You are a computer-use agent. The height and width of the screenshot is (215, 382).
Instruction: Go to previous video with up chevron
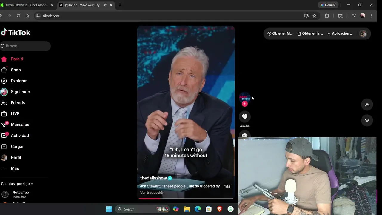pyautogui.click(x=367, y=105)
